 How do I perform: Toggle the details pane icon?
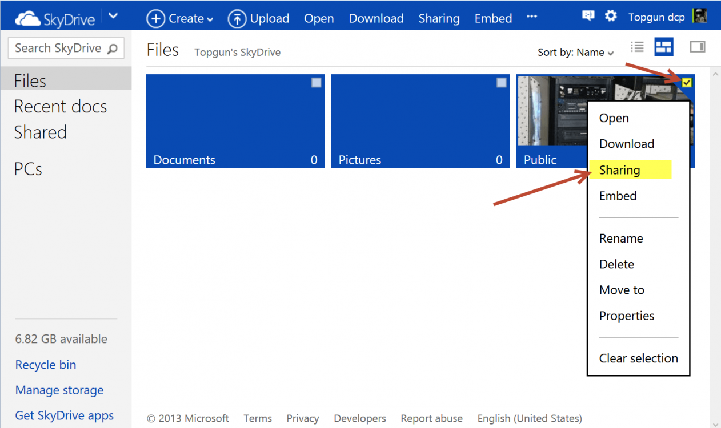pyautogui.click(x=698, y=47)
